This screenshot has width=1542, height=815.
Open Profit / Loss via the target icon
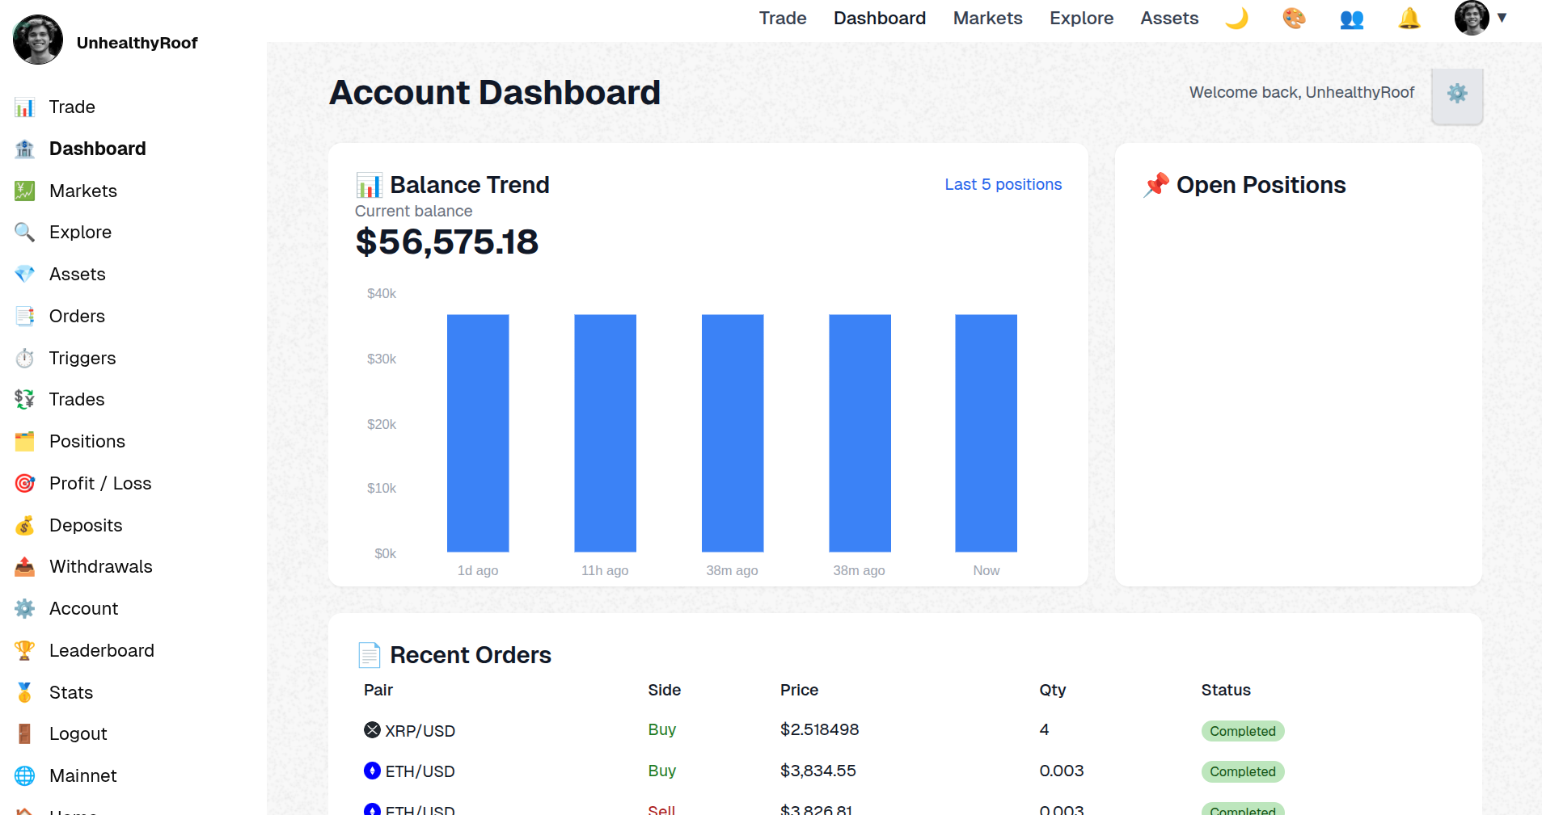[x=24, y=483]
